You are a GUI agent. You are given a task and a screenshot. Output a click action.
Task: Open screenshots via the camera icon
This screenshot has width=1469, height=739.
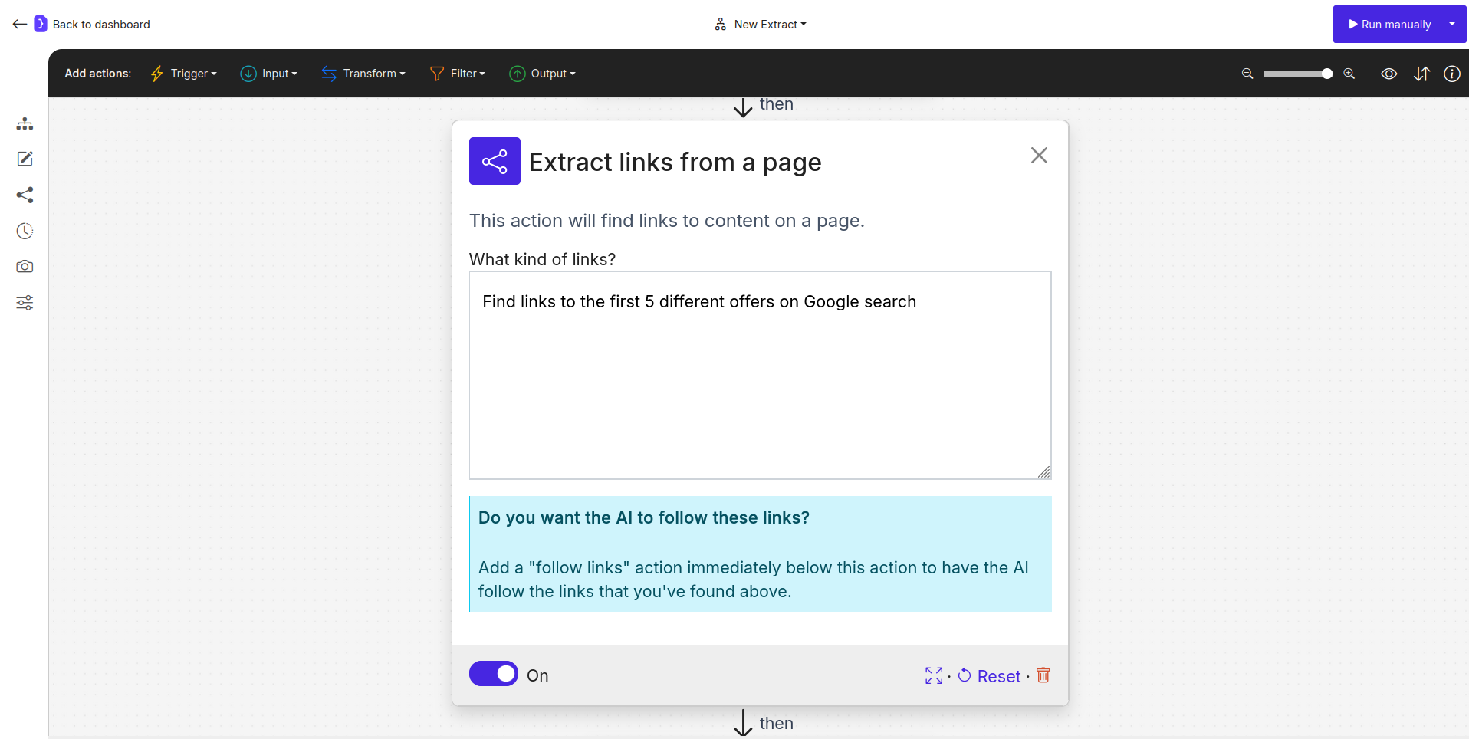click(25, 266)
